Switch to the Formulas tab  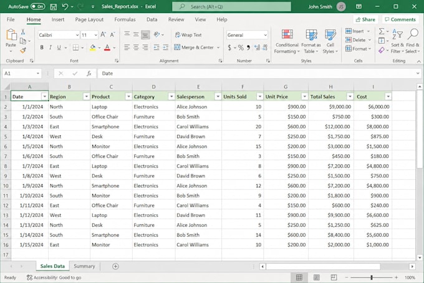click(125, 19)
